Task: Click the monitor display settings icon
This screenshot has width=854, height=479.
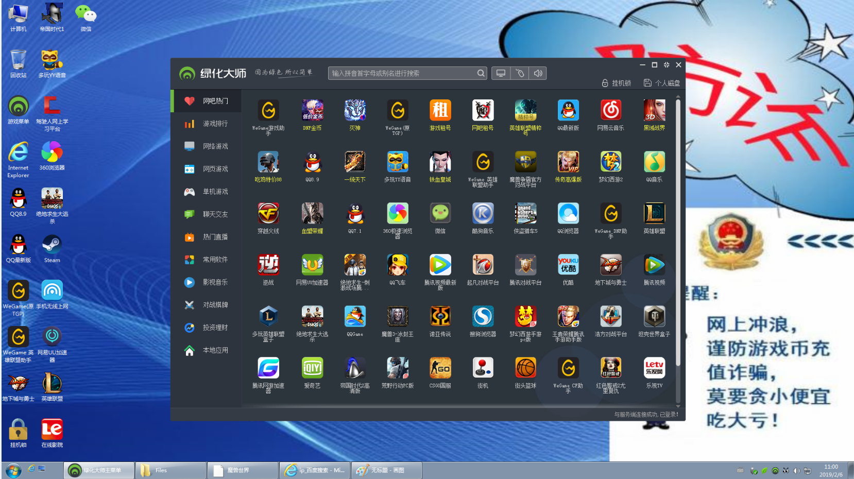Action: pos(501,73)
